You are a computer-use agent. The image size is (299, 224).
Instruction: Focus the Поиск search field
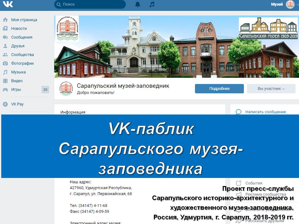[x=90, y=4]
